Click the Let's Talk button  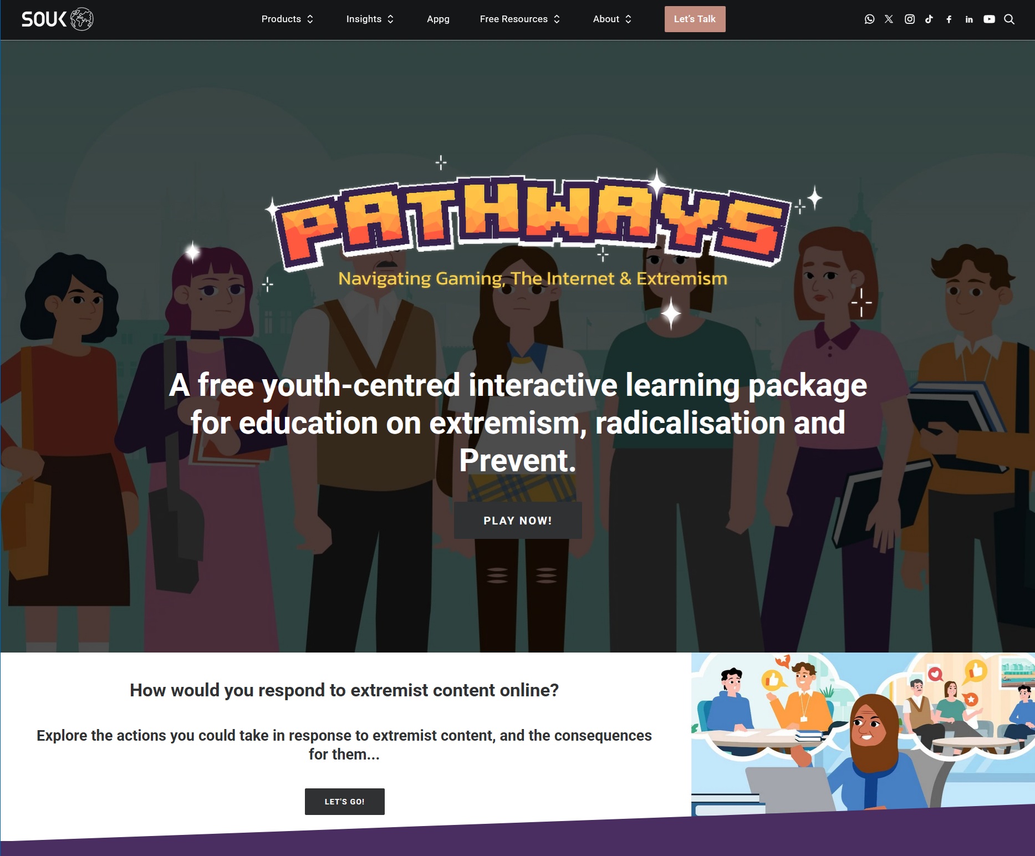tap(695, 19)
